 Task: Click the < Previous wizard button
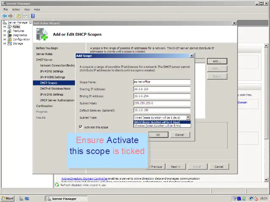click(x=155, y=167)
